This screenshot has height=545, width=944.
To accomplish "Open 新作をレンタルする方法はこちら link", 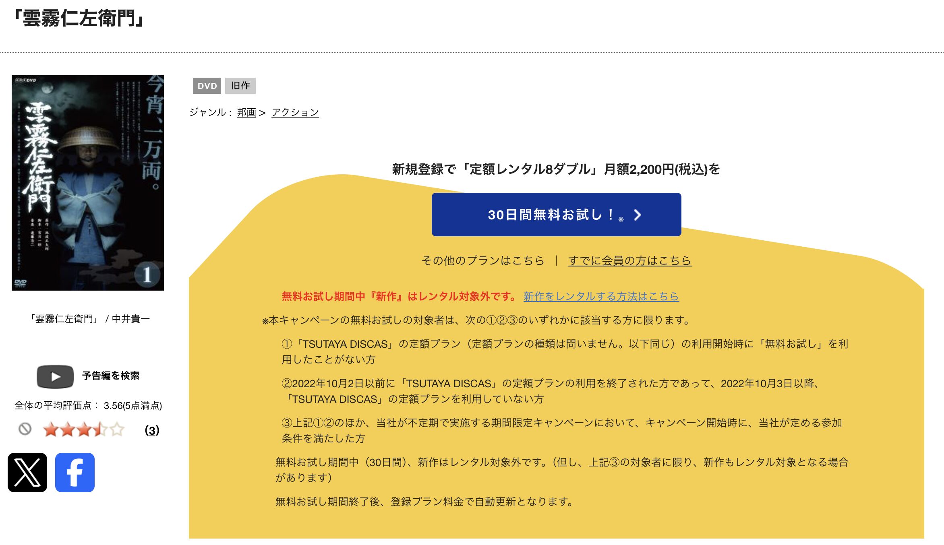I will click(x=601, y=296).
